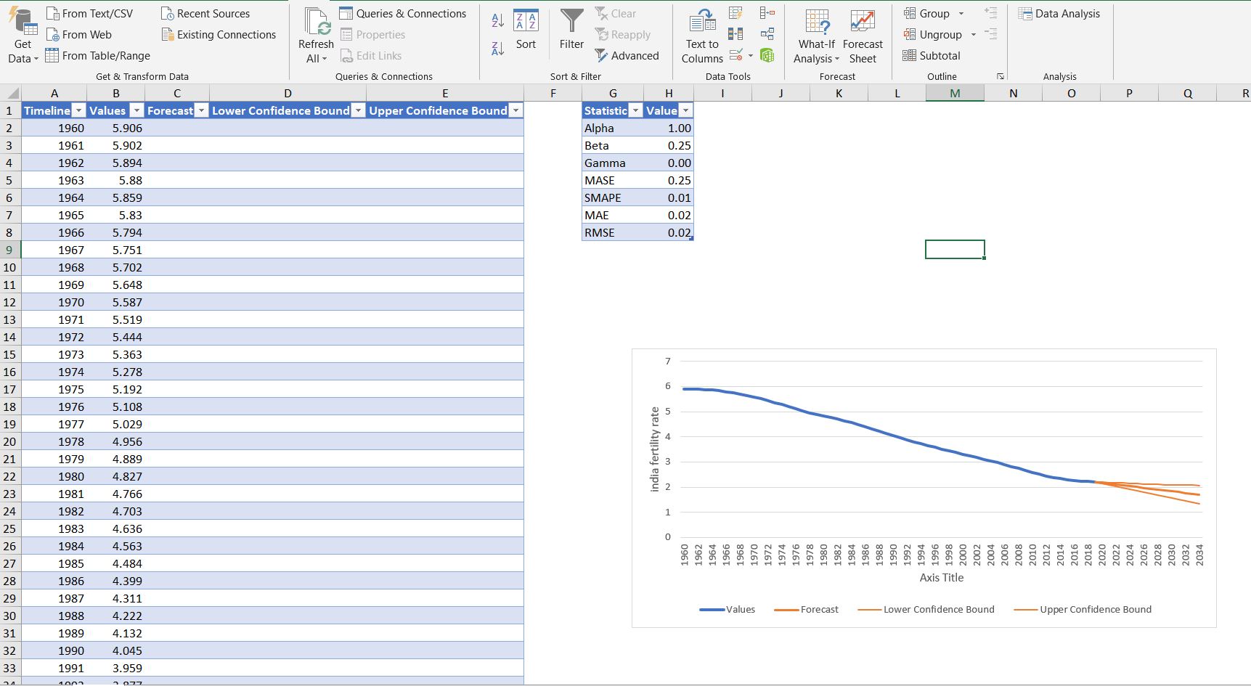Click the Consolidate icon

[767, 12]
